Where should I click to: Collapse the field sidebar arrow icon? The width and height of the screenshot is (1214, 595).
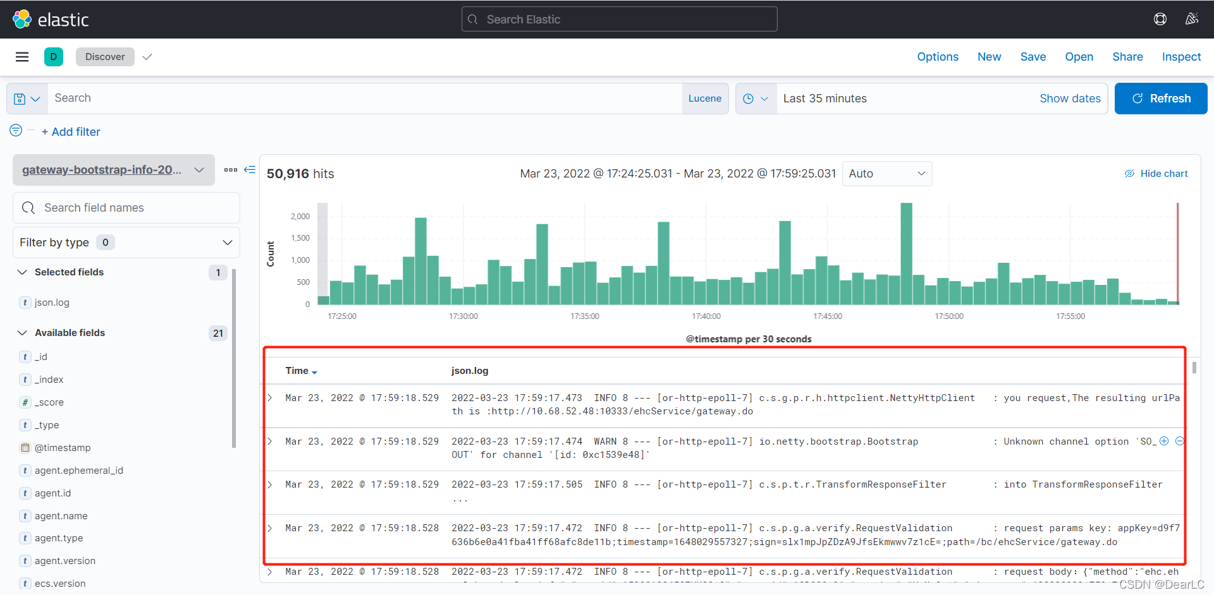click(250, 169)
